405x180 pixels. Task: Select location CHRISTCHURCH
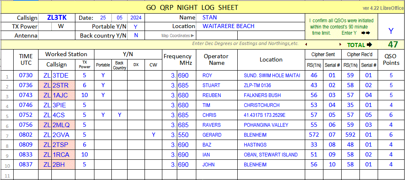[262, 105]
